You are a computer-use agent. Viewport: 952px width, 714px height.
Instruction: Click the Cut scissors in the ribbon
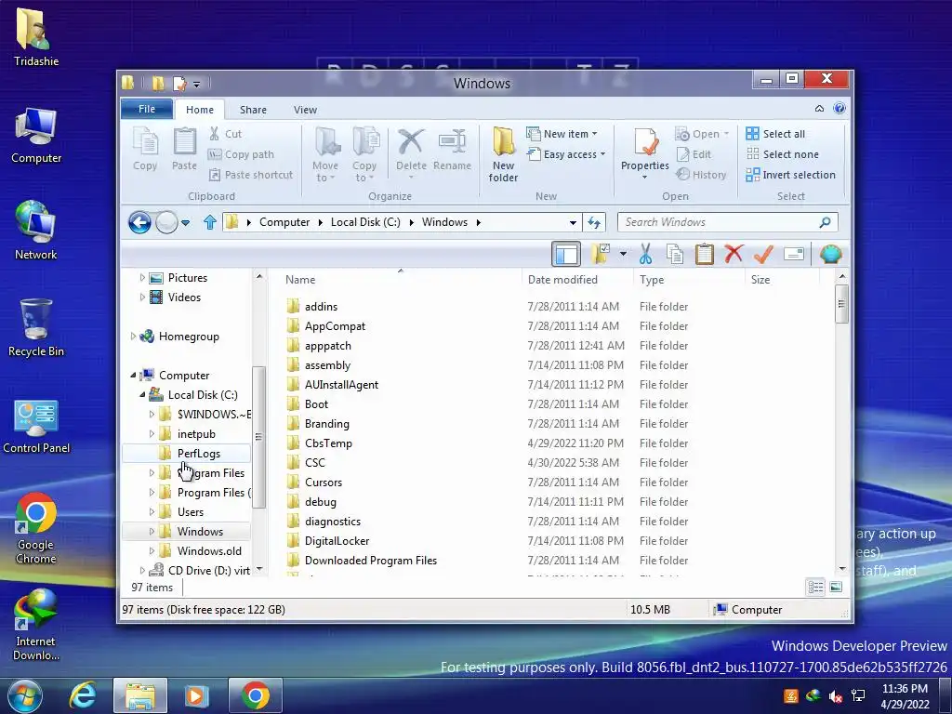215,134
